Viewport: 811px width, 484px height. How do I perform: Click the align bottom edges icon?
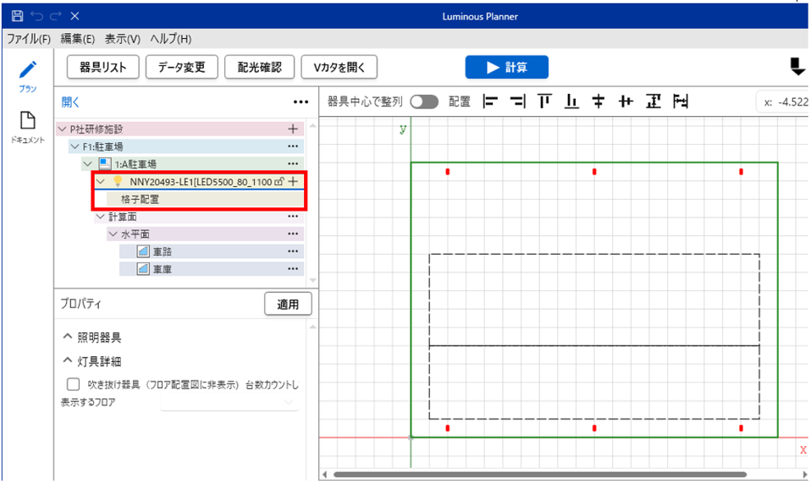point(571,102)
